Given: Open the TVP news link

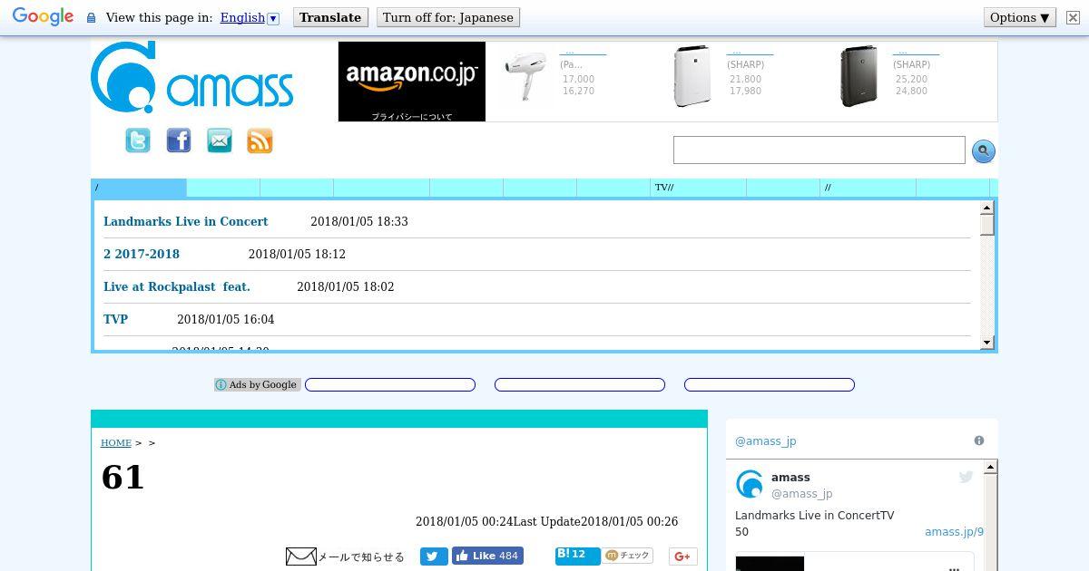Looking at the screenshot, I should coord(115,319).
